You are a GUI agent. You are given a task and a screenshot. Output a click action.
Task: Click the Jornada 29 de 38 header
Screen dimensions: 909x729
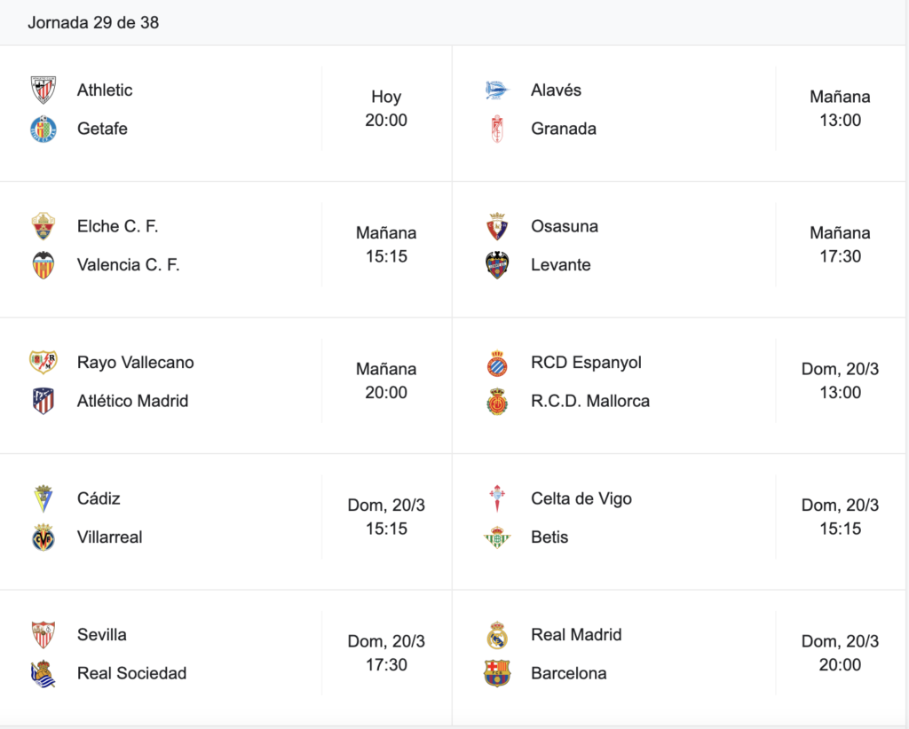click(x=93, y=22)
